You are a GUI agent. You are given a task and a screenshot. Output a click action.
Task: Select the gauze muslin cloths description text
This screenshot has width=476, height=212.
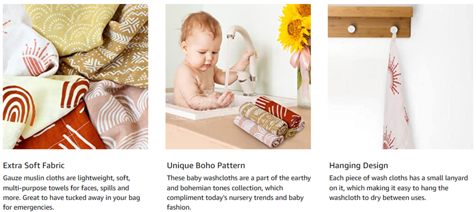coord(71,193)
